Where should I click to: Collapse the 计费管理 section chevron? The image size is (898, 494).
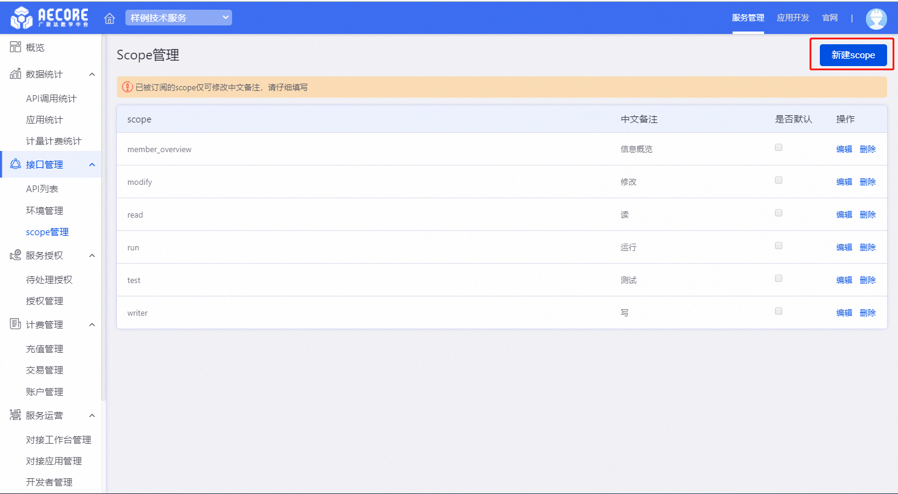pos(92,325)
